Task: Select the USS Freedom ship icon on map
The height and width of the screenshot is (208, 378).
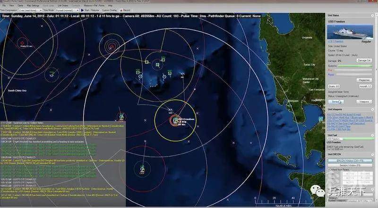Action: point(175,120)
